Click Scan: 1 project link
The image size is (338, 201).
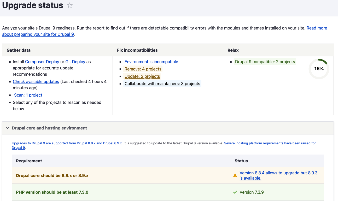[x=28, y=95]
